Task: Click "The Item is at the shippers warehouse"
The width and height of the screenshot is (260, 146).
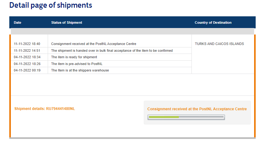Action: tap(80, 70)
